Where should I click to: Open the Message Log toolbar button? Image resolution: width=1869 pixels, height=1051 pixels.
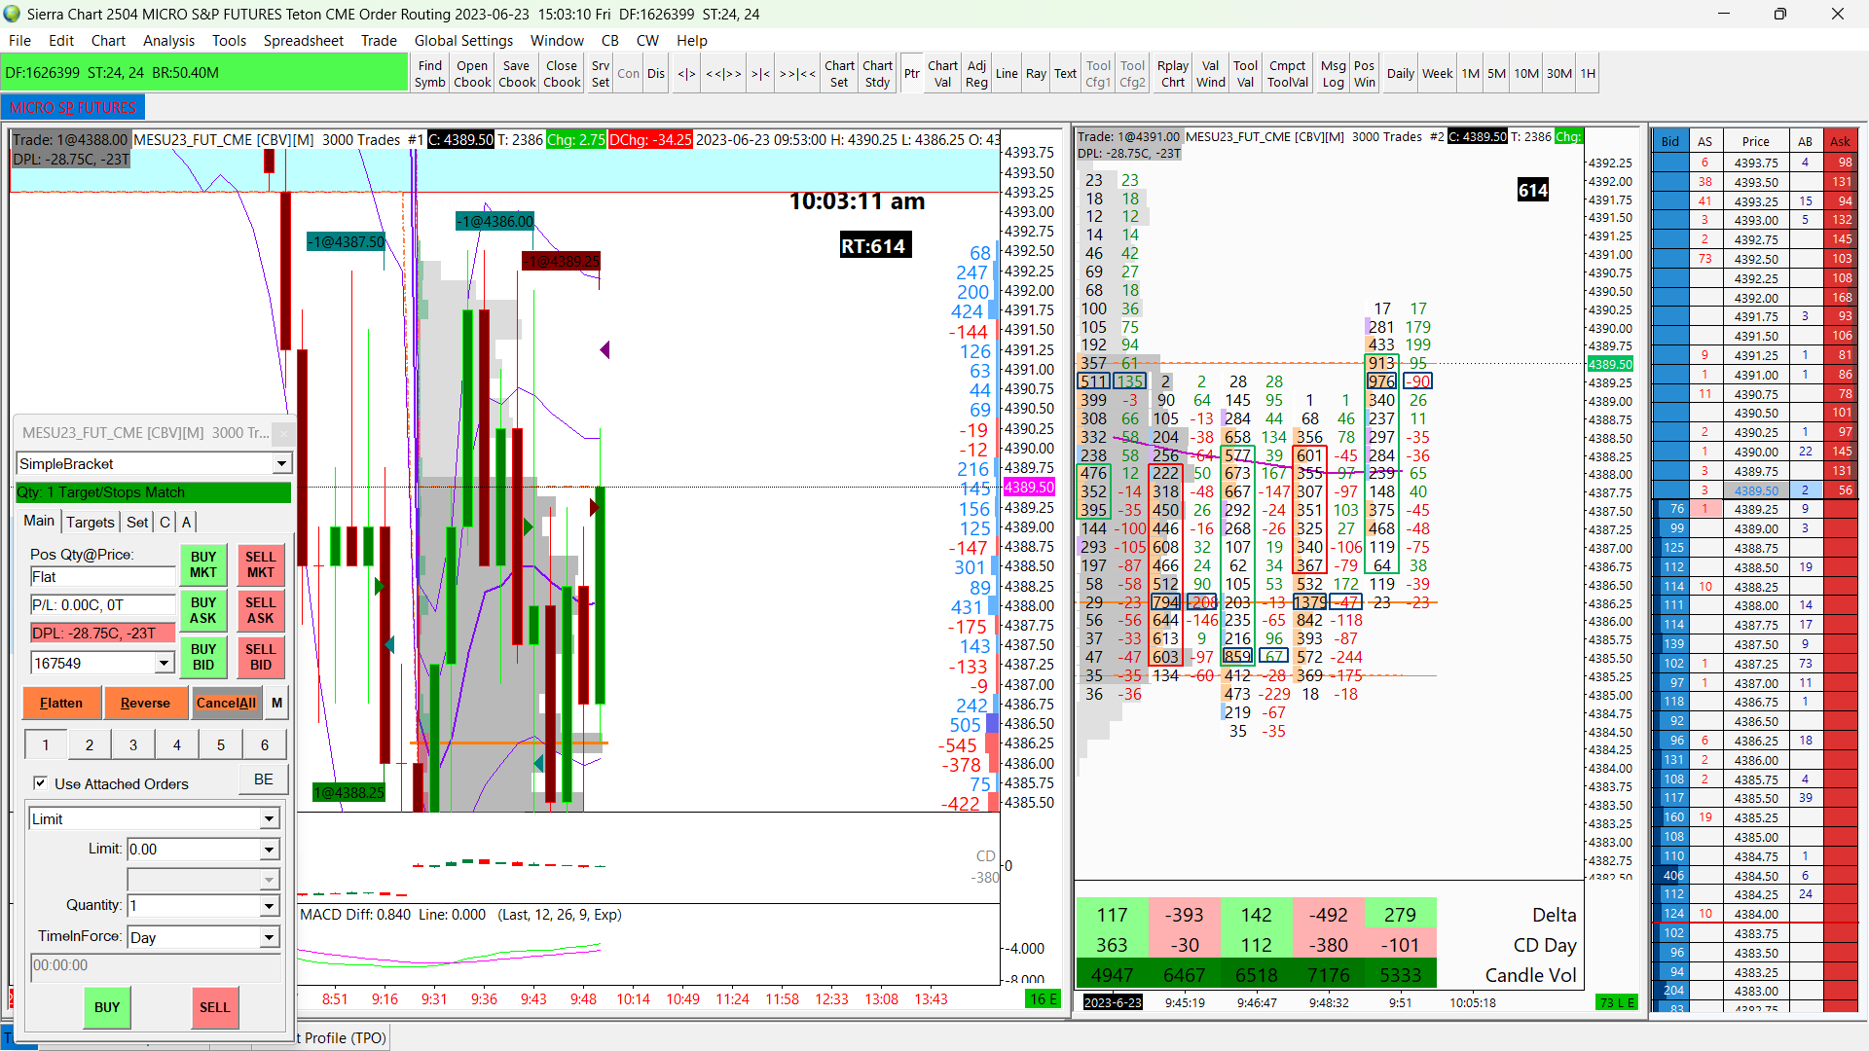[x=1333, y=74]
